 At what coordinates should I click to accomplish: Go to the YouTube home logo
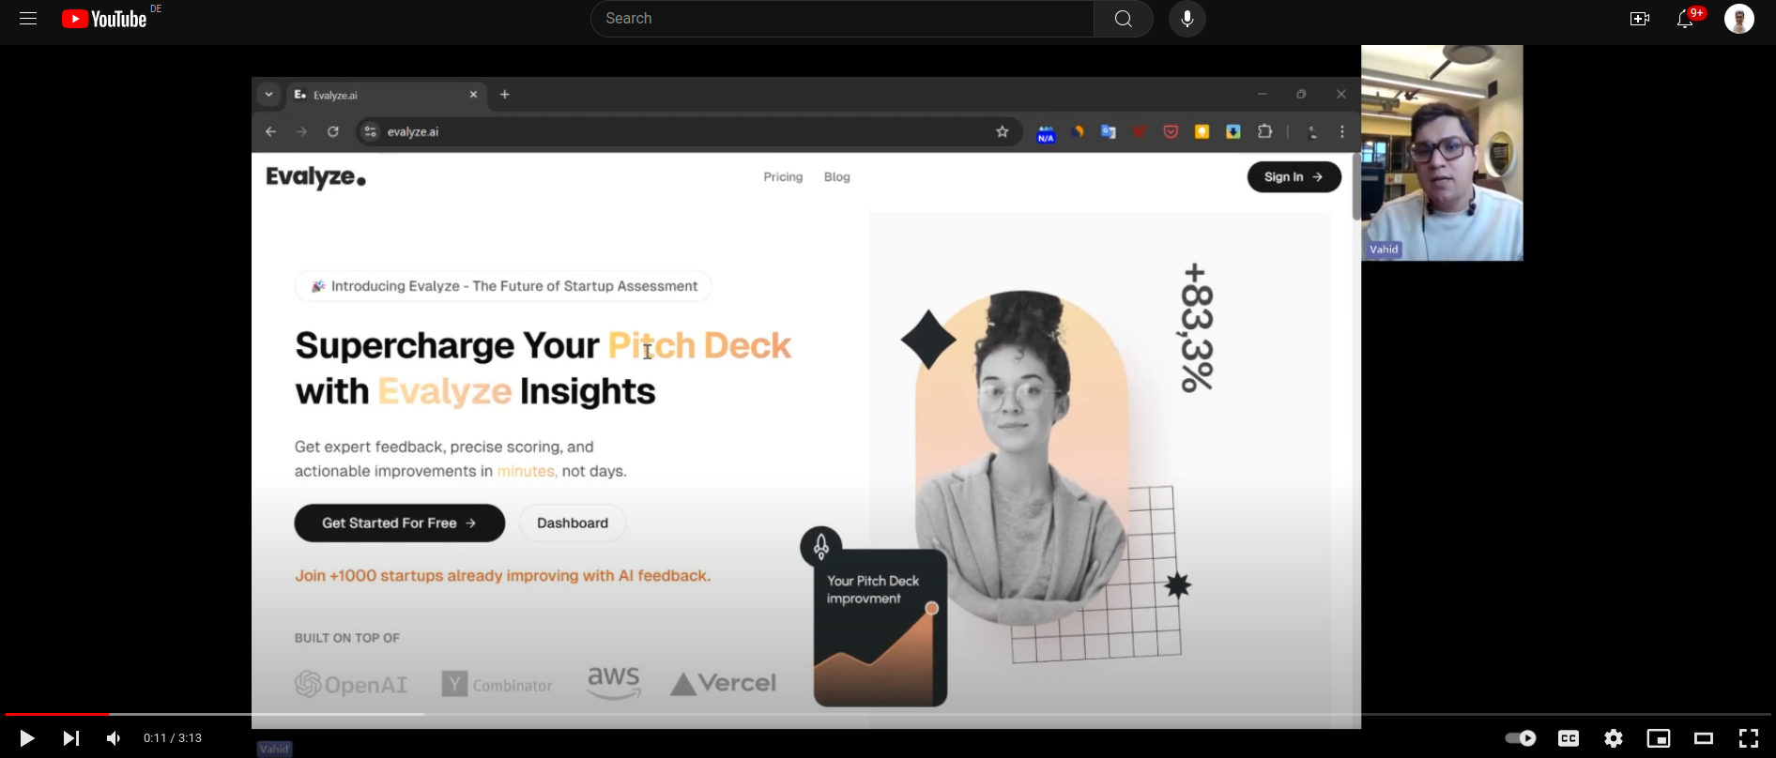coord(104,19)
